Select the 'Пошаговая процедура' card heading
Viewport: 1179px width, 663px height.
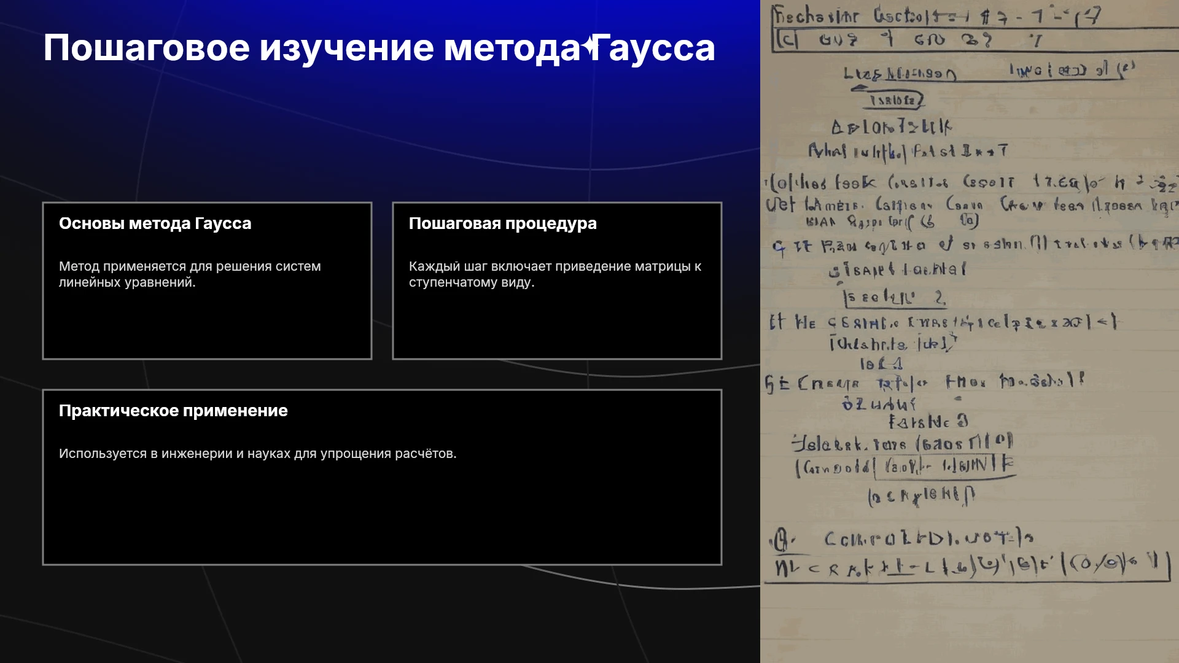point(503,223)
